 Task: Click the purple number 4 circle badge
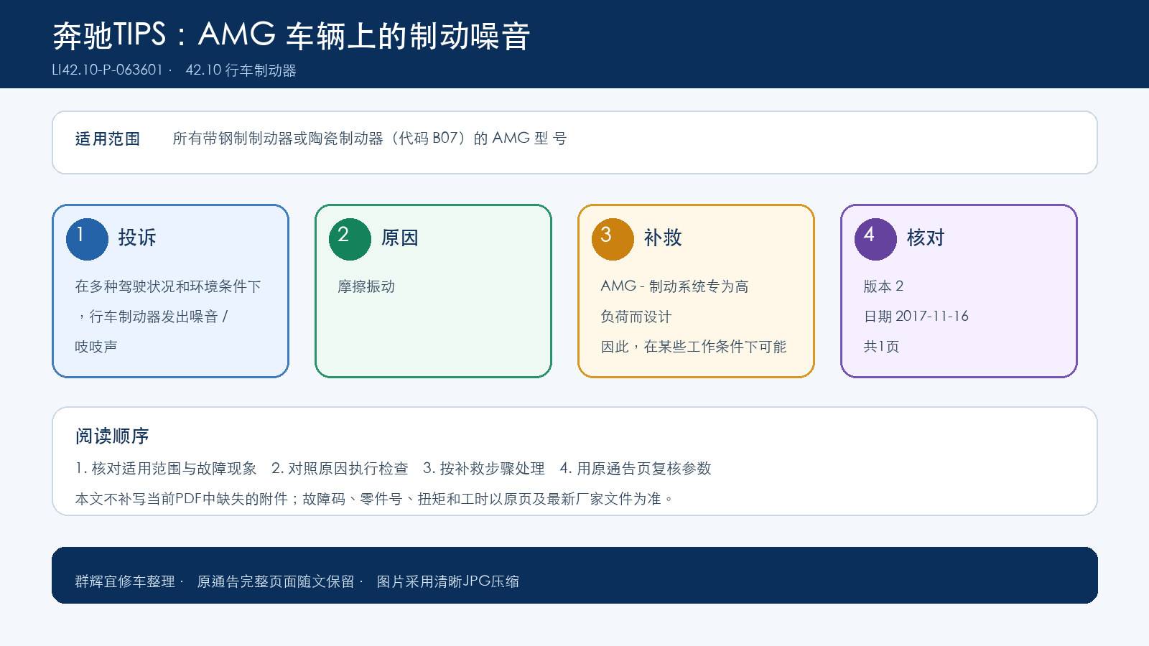tap(875, 239)
